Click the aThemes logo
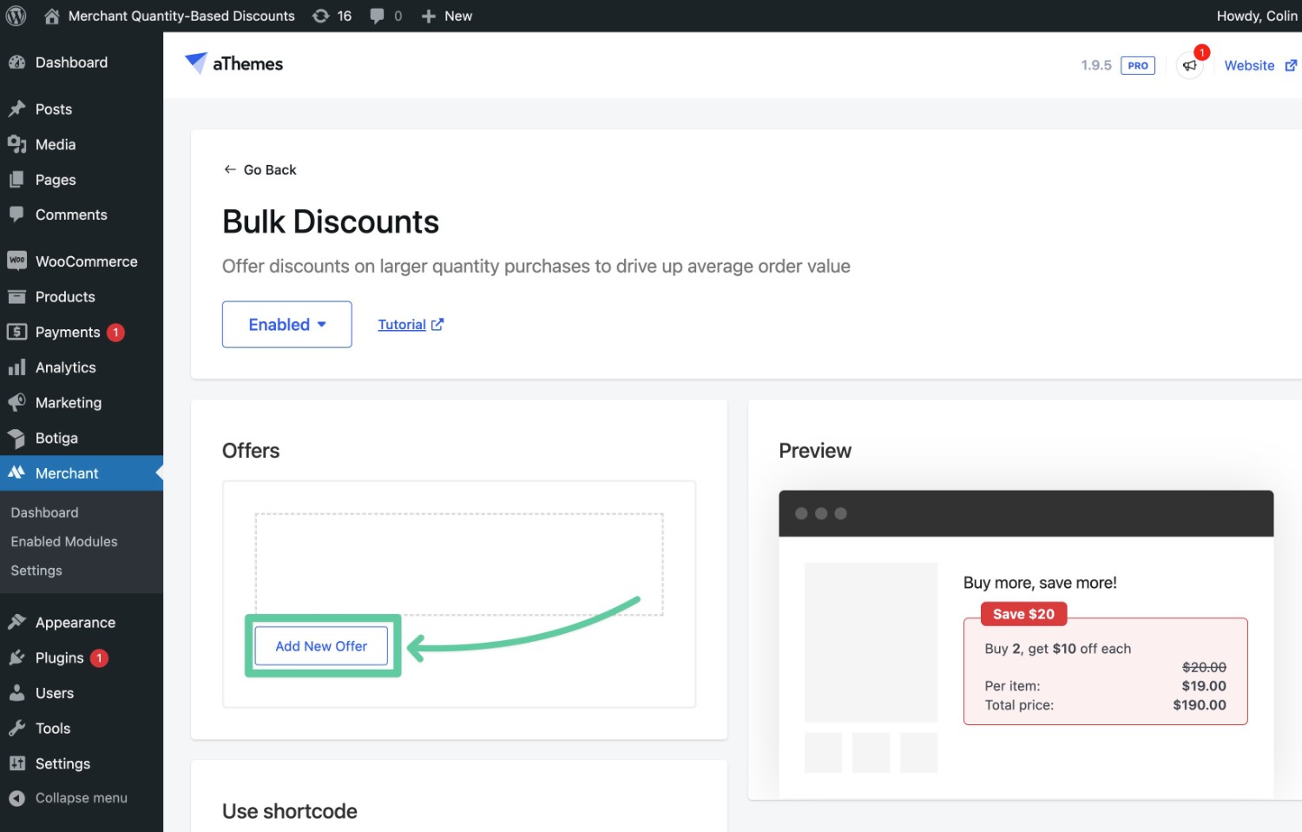The image size is (1302, 832). [x=234, y=63]
